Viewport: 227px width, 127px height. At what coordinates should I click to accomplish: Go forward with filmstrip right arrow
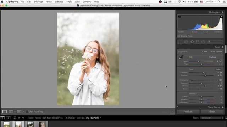pos(23,118)
